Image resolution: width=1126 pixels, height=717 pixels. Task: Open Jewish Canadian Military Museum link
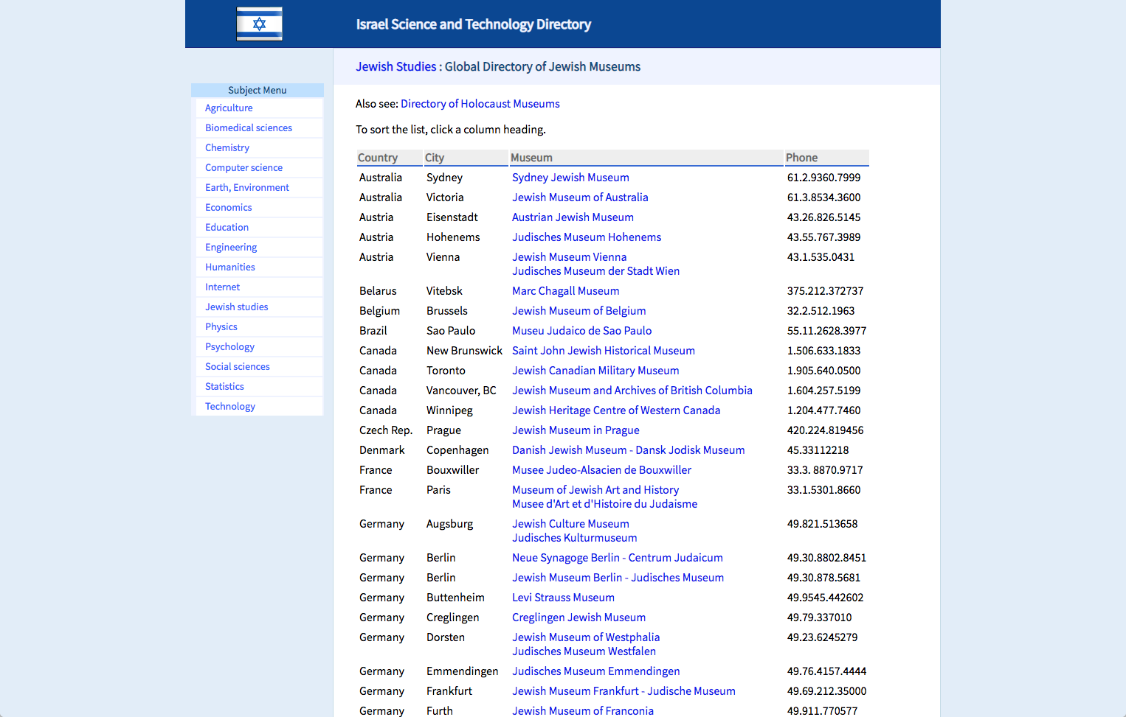point(595,371)
